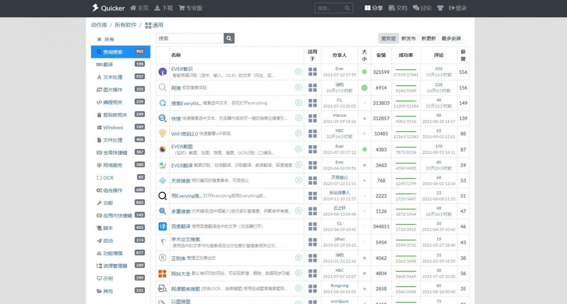Select Windows category
Viewport: 567px width, 304px height.
tap(120, 127)
